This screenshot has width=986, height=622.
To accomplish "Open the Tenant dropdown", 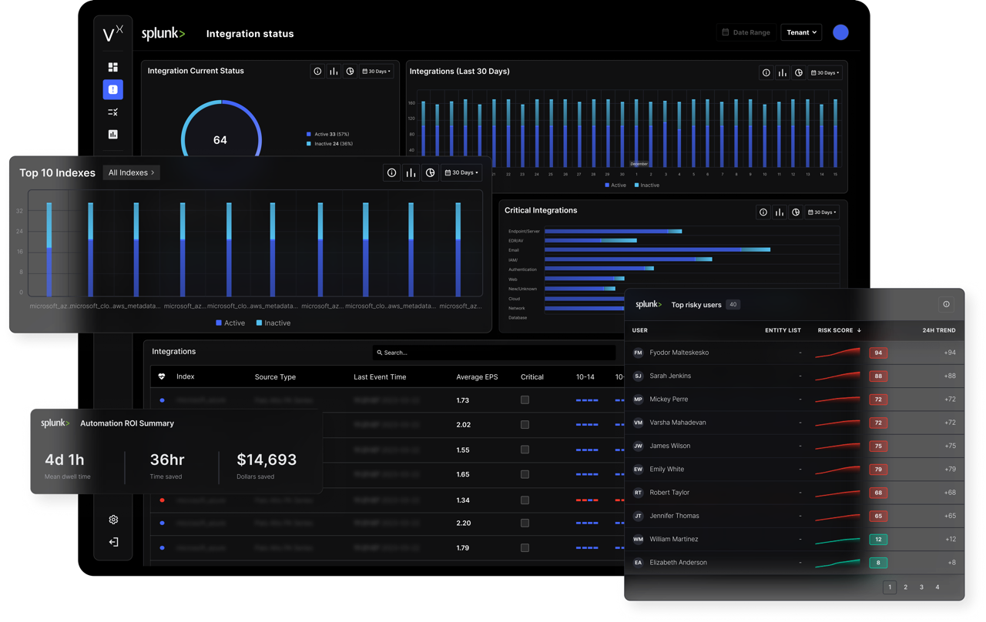I will pos(801,32).
